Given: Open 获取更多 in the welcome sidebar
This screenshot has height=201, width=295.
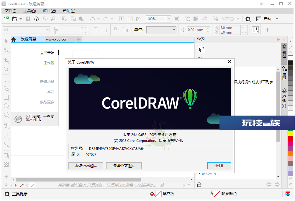Looking at the screenshot, I should coord(47,102).
